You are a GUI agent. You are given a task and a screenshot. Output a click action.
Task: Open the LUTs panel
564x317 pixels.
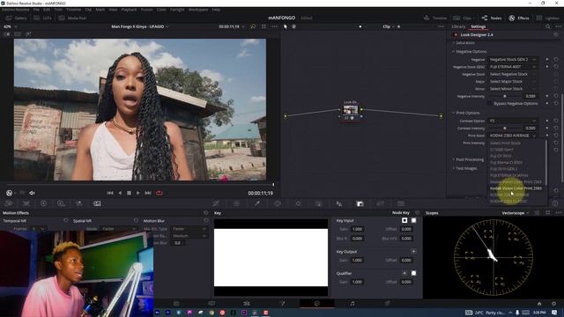[43, 18]
